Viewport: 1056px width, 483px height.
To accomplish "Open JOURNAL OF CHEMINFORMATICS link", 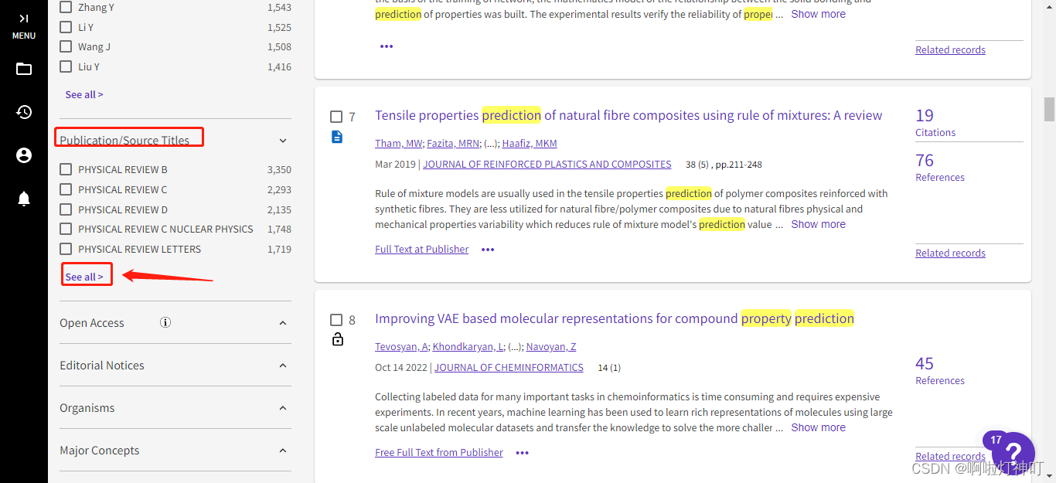I will coord(509,368).
